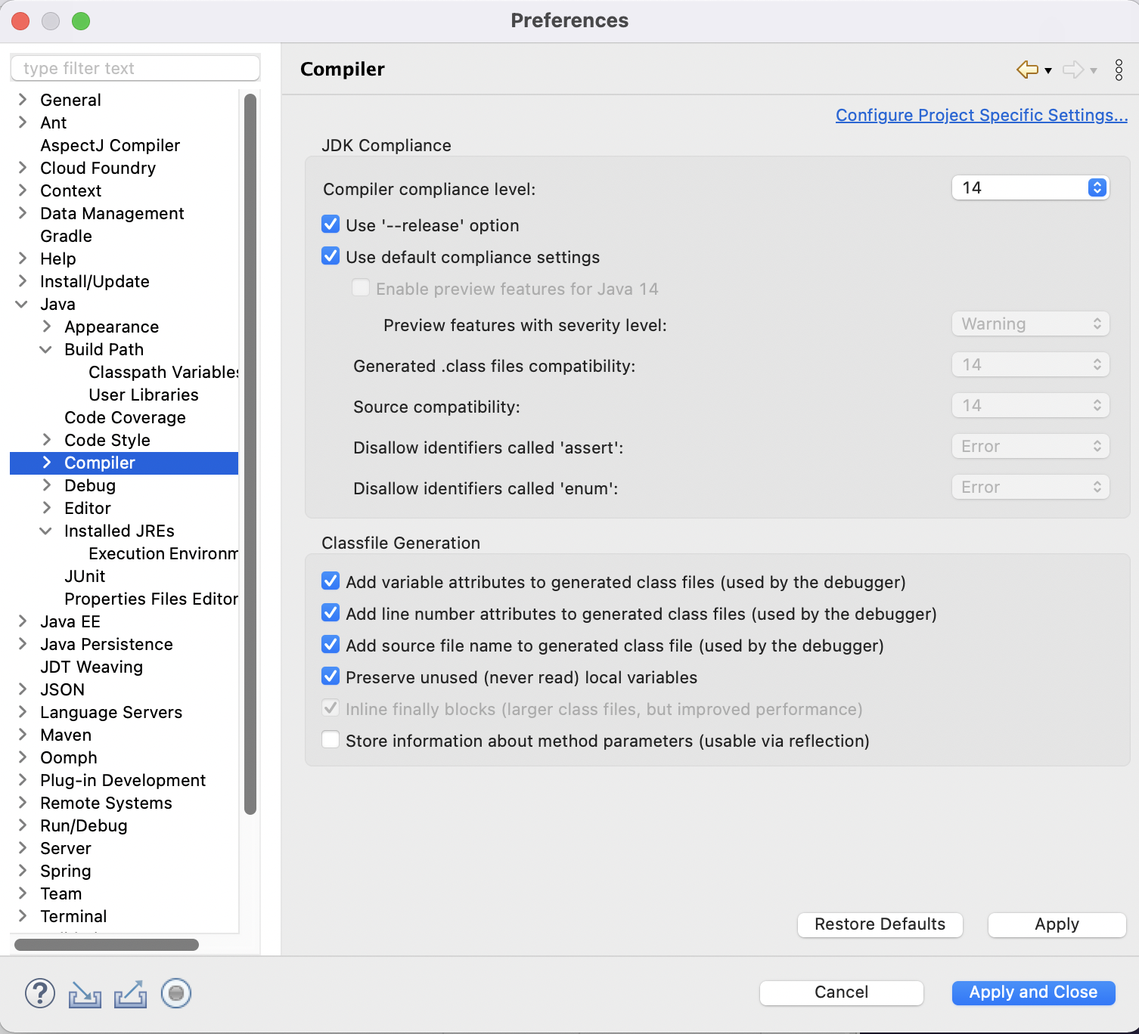Click the forward navigation arrow icon

click(x=1072, y=70)
